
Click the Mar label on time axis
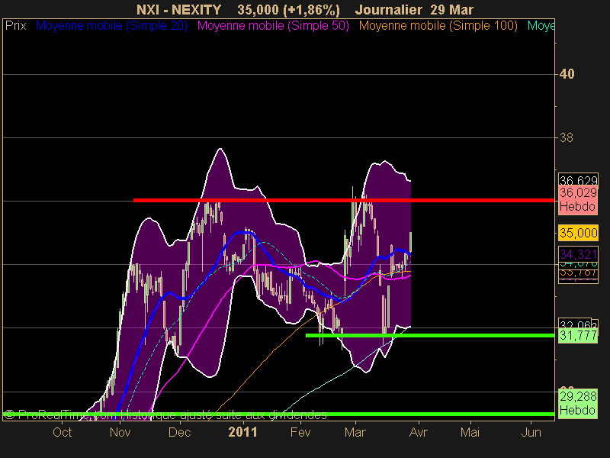click(x=355, y=432)
